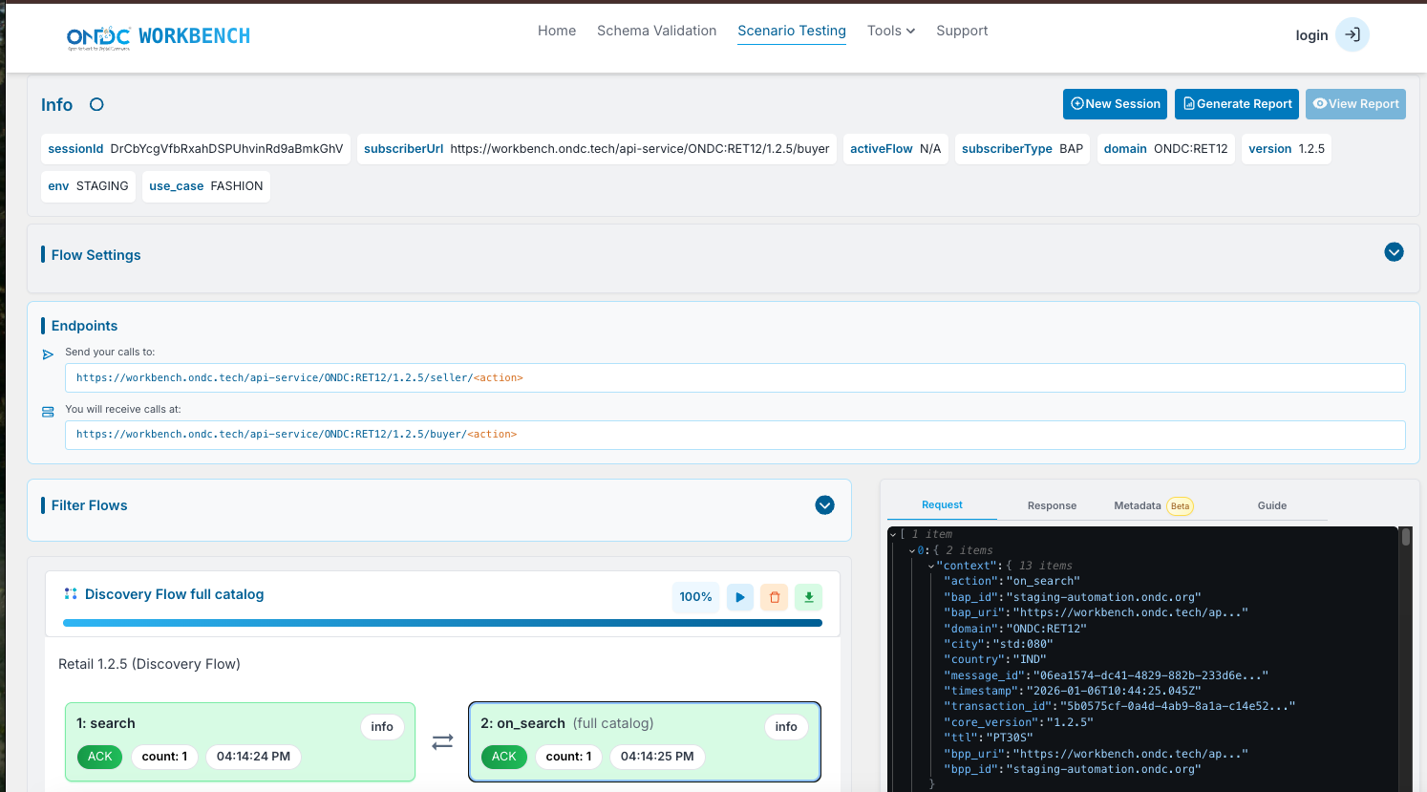Click the "action":"on_search" JSON line

click(x=1012, y=581)
